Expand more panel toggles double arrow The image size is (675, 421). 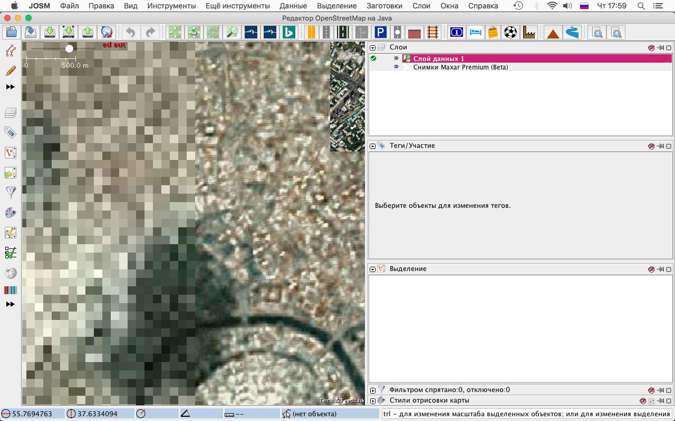(x=10, y=304)
